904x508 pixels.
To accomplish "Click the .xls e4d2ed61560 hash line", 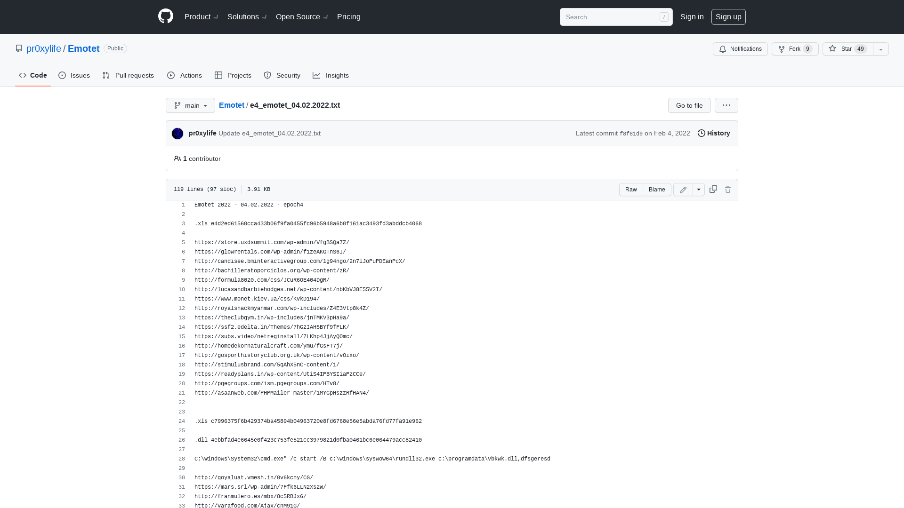I will pos(308,224).
